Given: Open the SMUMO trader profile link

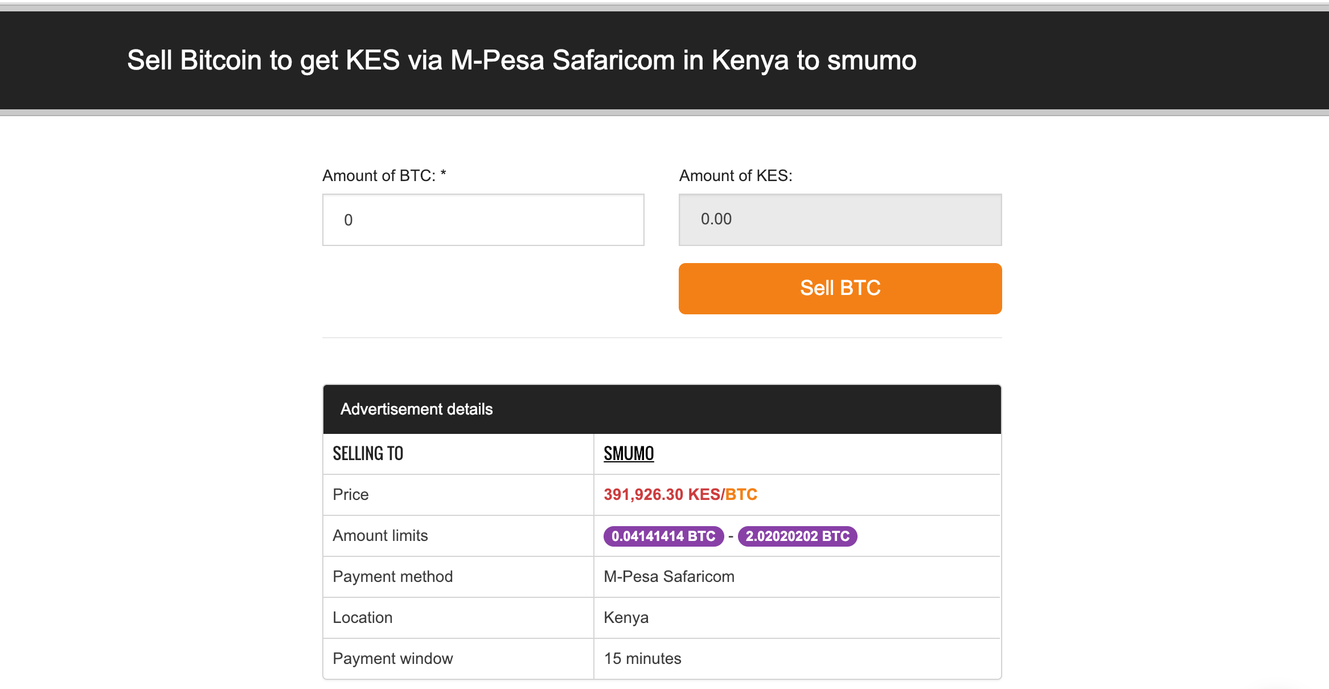Looking at the screenshot, I should pos(629,454).
